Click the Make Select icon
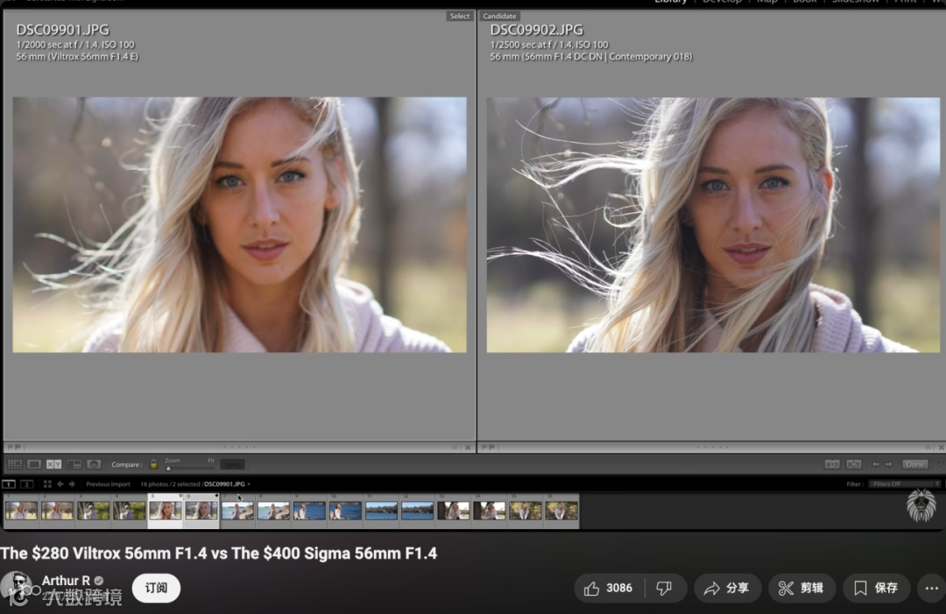 (854, 464)
